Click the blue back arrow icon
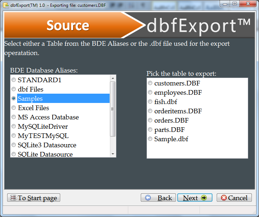This screenshot has height=217, width=259. [x=148, y=198]
